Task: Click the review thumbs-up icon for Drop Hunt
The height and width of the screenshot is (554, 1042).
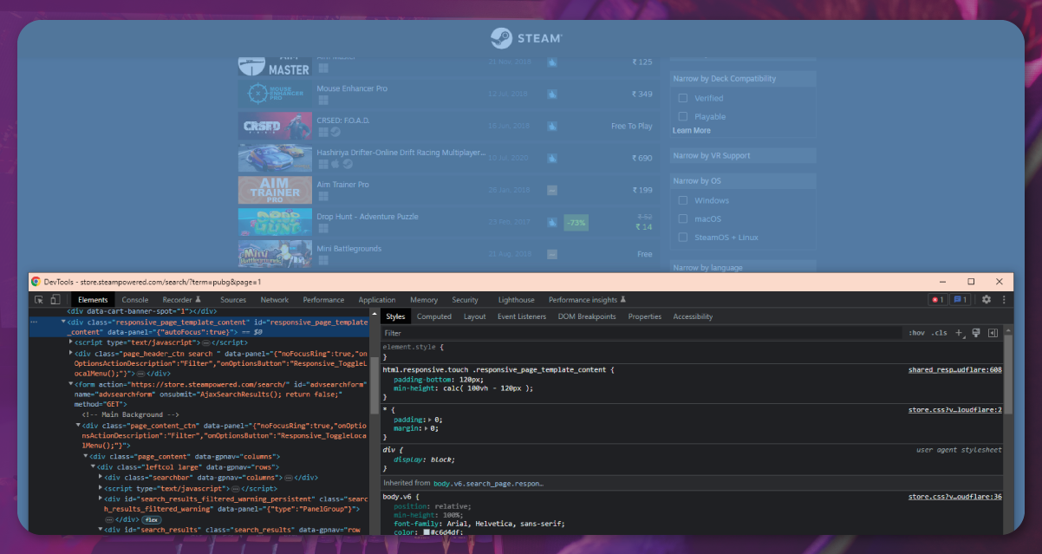Action: click(552, 222)
